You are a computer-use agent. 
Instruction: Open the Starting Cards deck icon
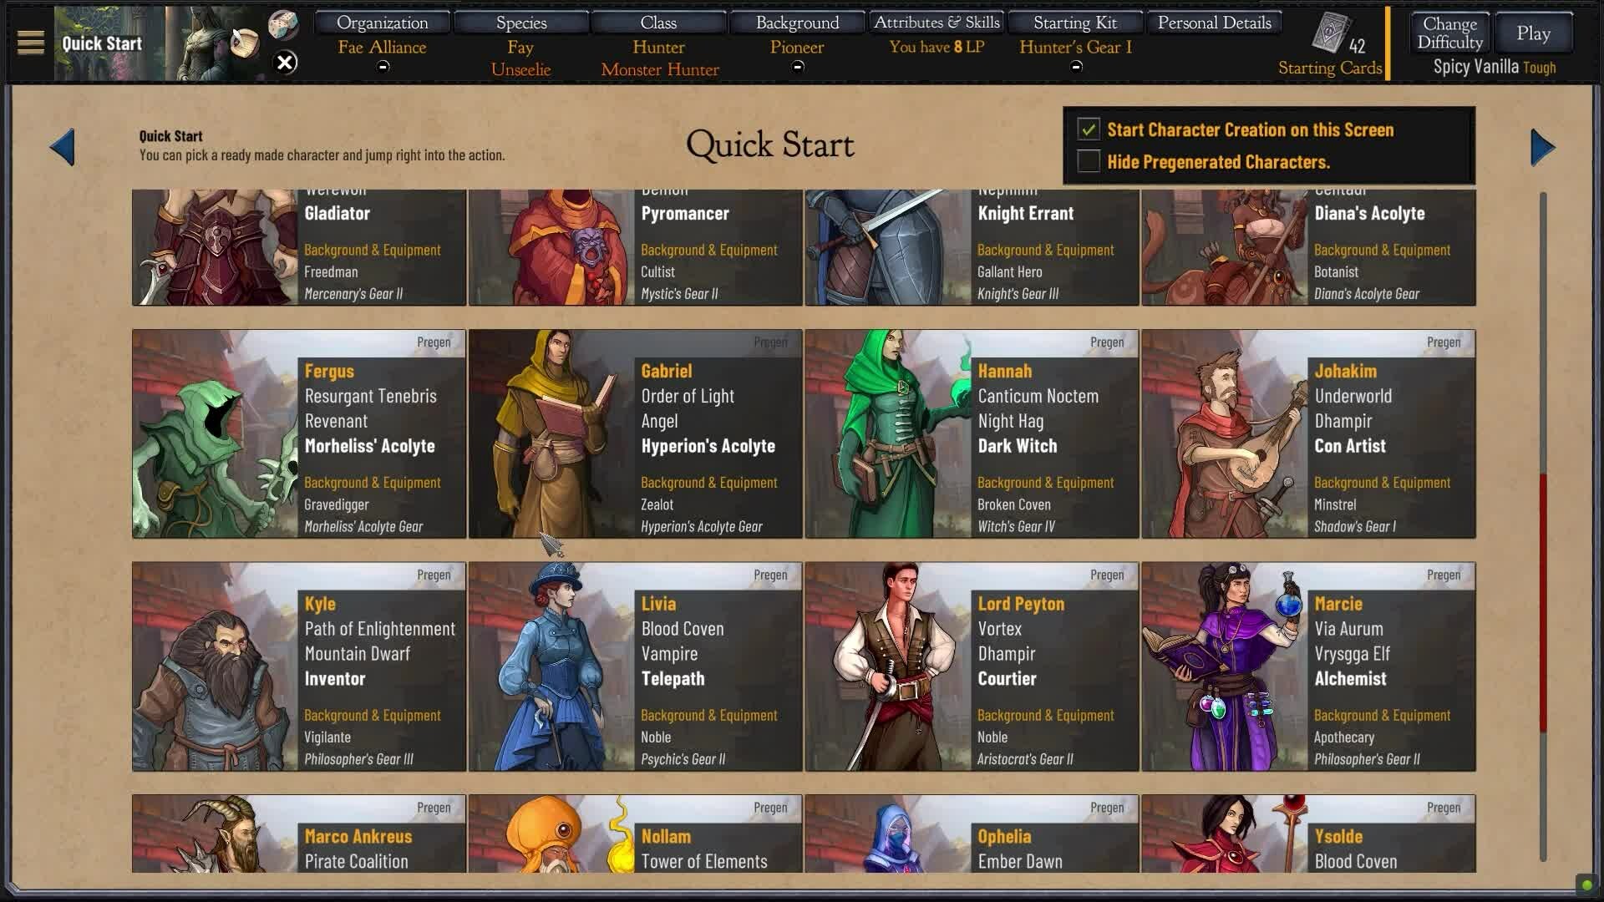pos(1328,33)
